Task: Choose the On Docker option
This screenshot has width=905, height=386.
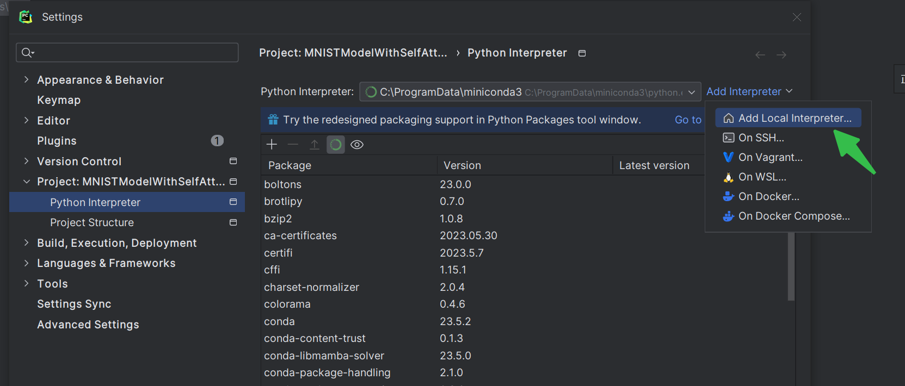Action: pyautogui.click(x=768, y=196)
